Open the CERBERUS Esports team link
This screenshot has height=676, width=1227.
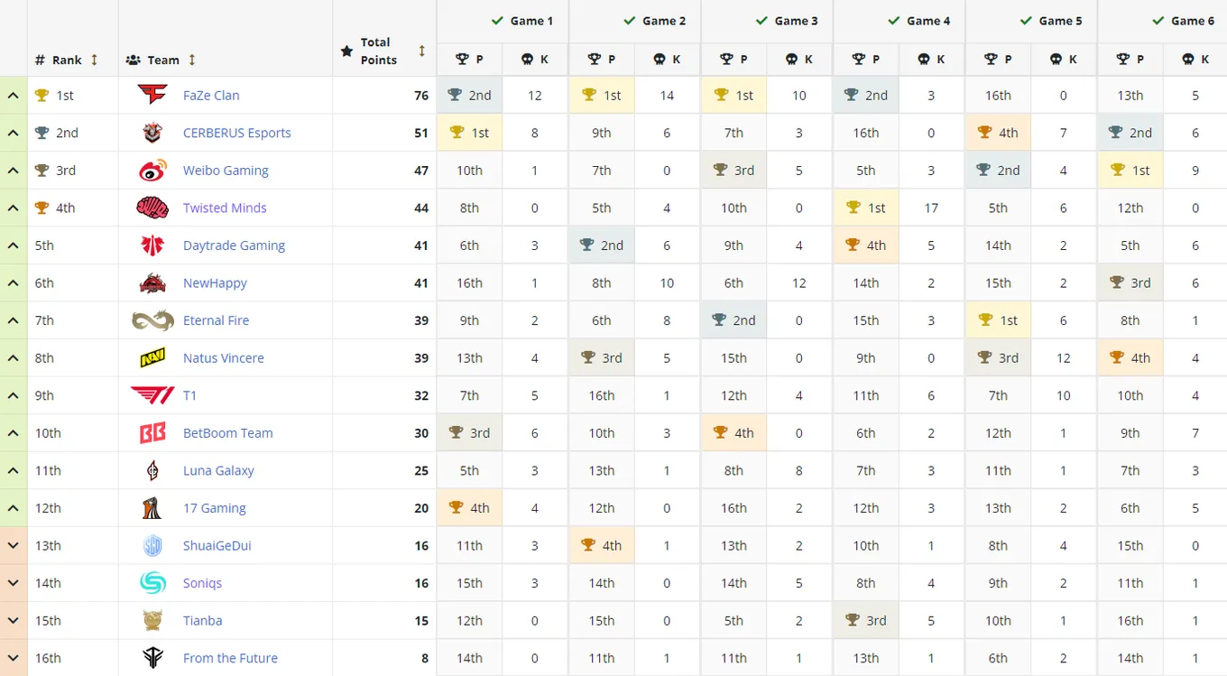[237, 133]
